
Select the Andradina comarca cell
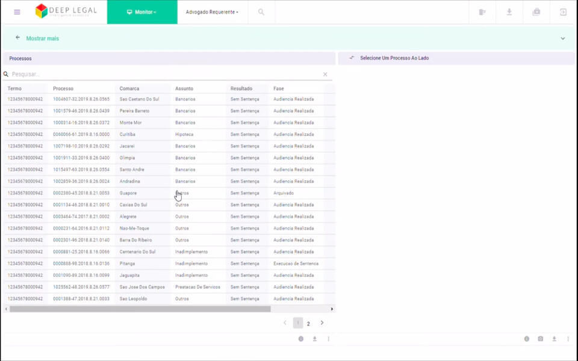129,181
